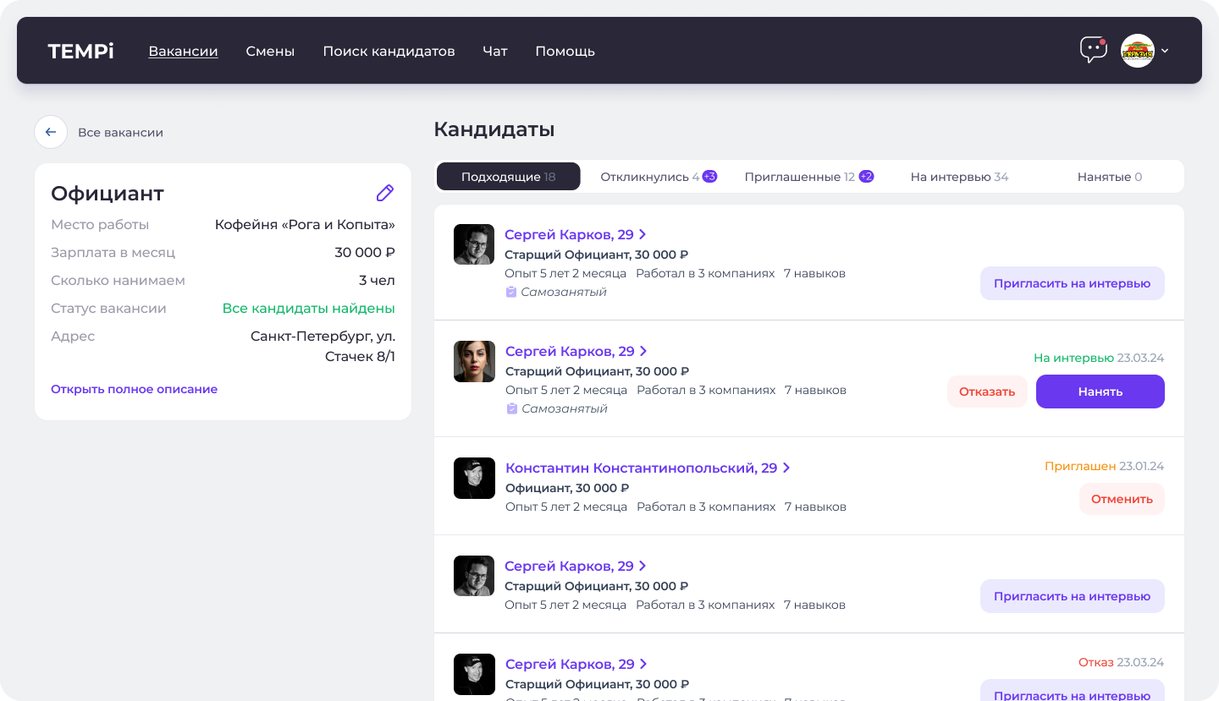Click the woman's candidate photo
The image size is (1219, 701).
pos(474,362)
